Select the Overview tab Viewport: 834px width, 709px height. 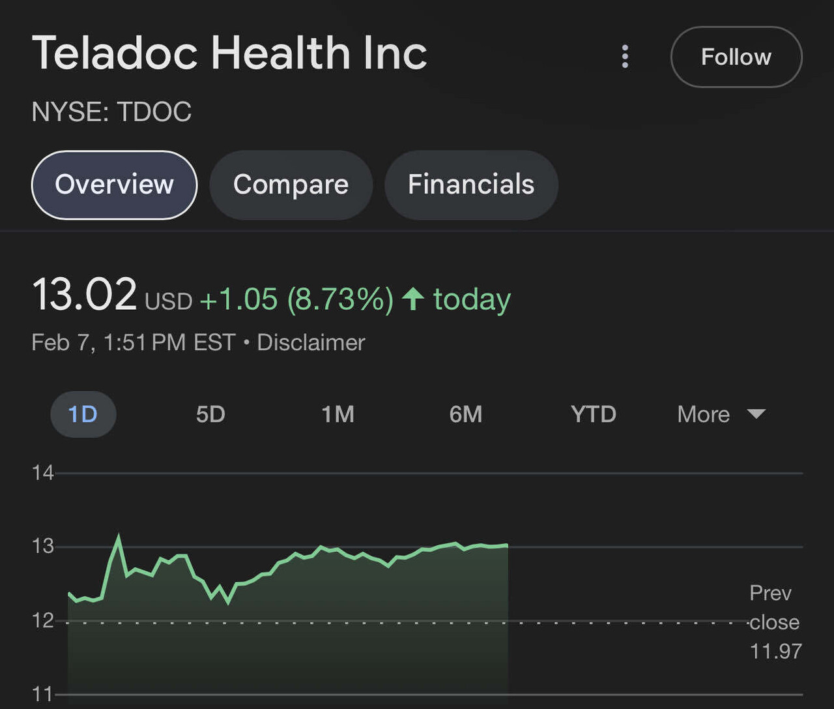(x=114, y=185)
